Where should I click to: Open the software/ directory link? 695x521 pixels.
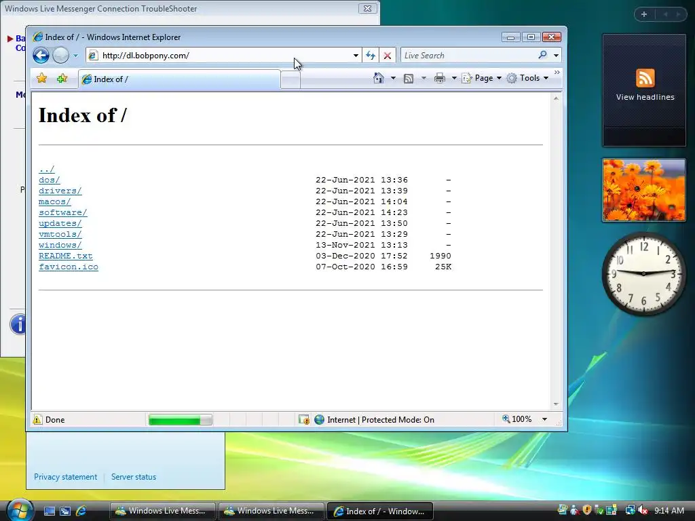(x=63, y=212)
